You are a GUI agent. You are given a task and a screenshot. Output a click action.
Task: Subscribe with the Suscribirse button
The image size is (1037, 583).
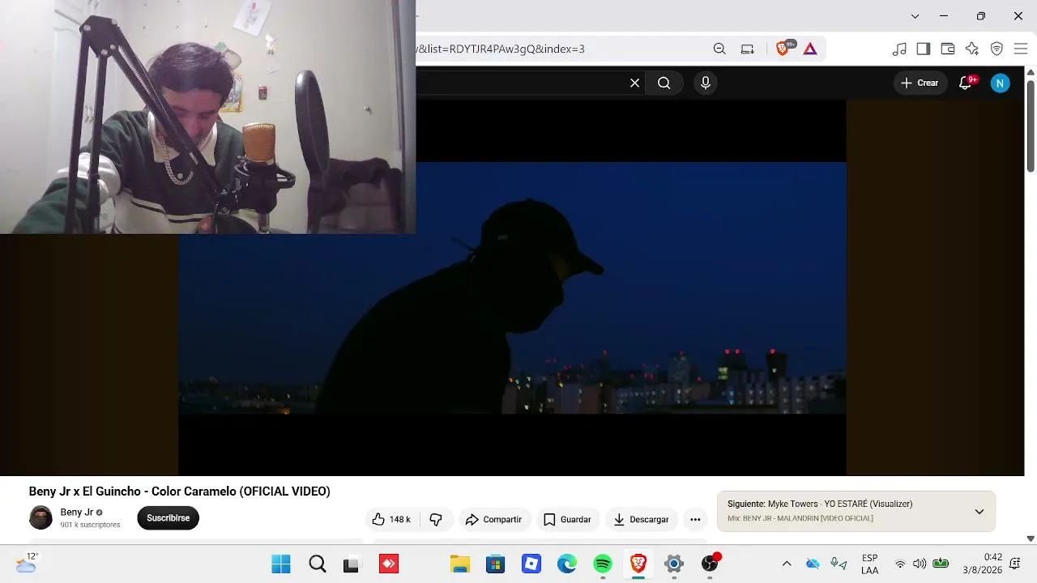pos(168,518)
